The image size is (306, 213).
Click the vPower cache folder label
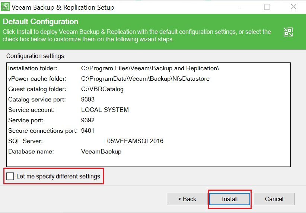click(x=37, y=78)
